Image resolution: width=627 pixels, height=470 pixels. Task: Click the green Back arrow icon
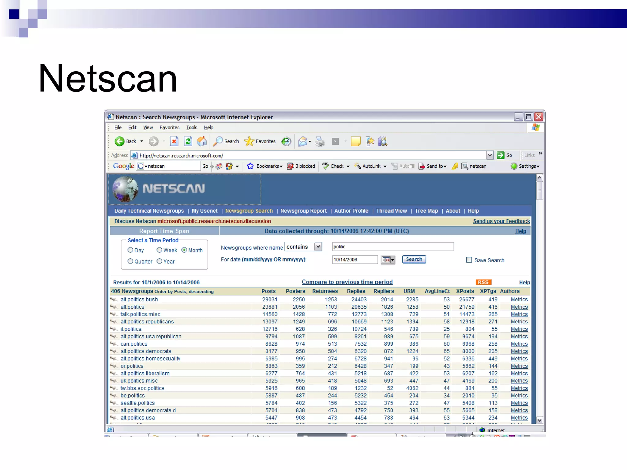point(119,141)
